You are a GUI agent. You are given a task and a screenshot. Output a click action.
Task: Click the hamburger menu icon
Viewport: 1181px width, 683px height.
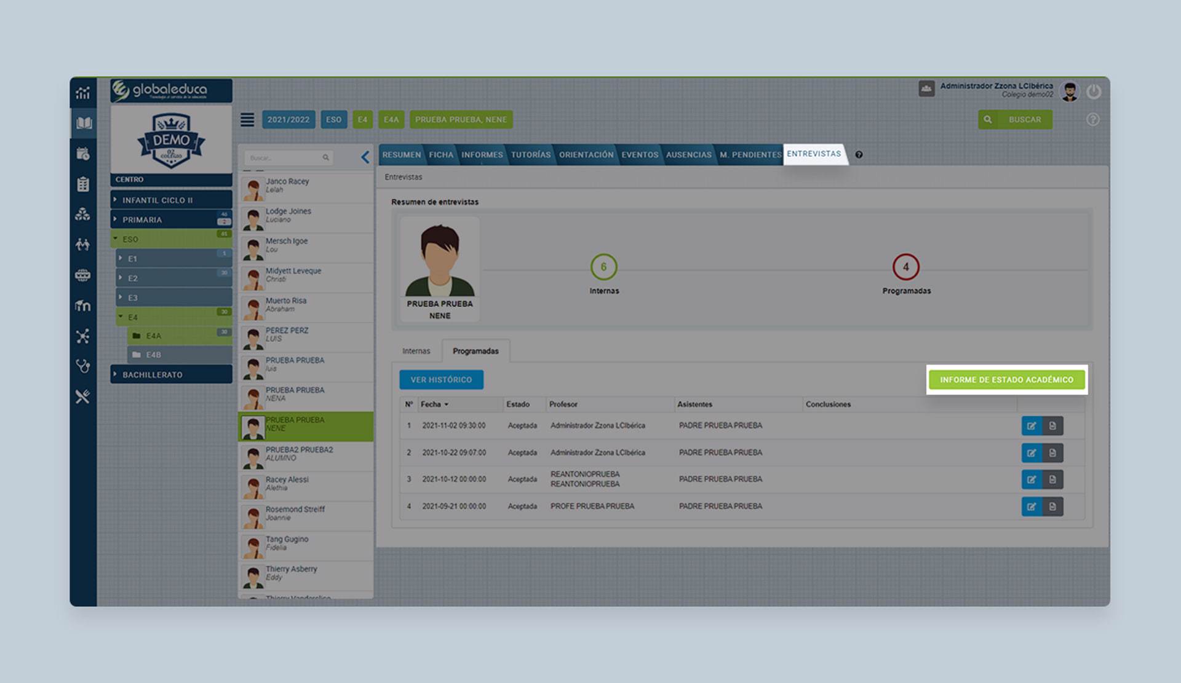[247, 119]
